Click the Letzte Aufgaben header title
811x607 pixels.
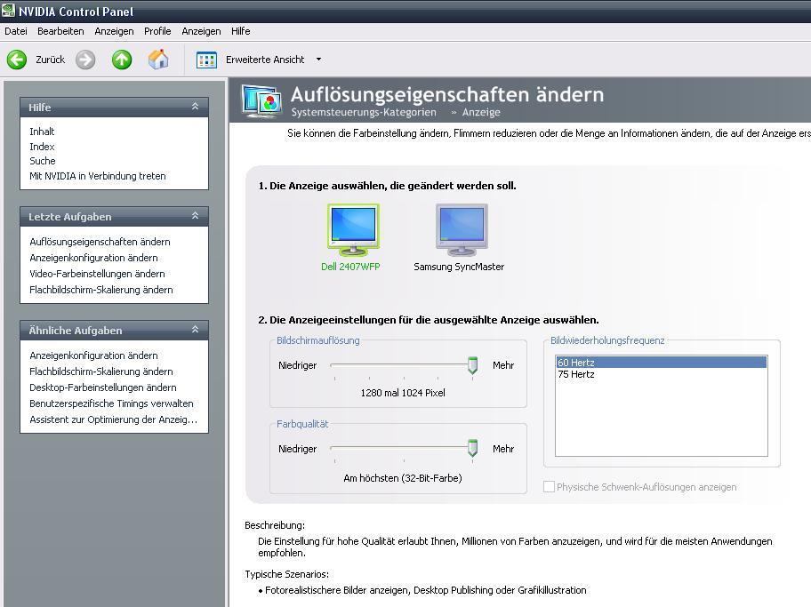coord(70,217)
